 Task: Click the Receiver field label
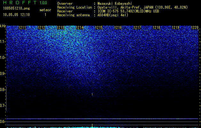pos(65,11)
